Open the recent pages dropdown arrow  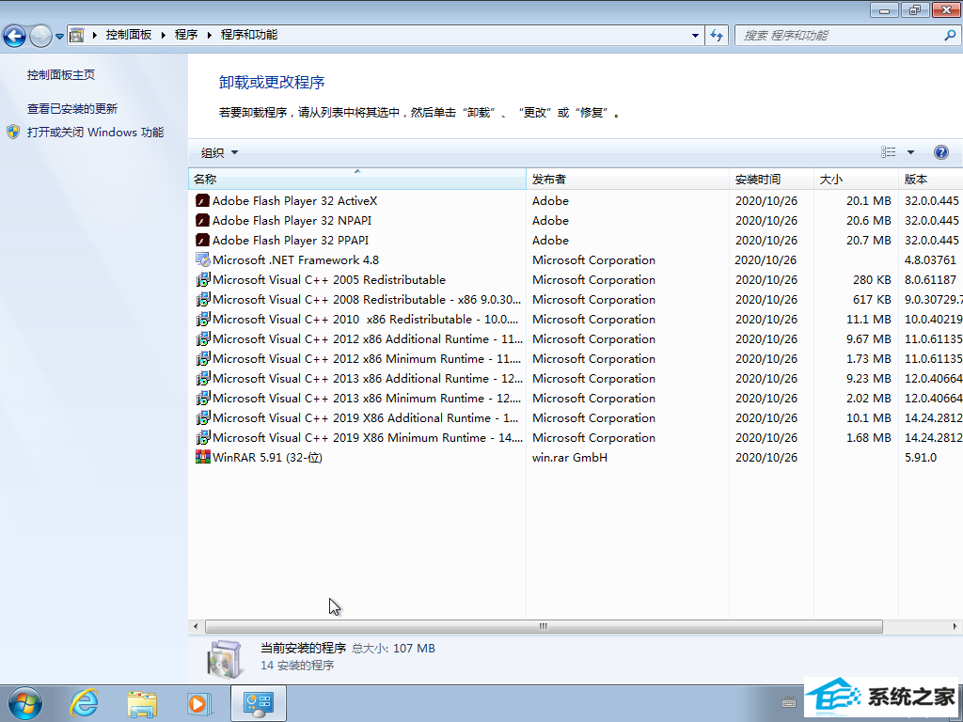click(x=59, y=37)
